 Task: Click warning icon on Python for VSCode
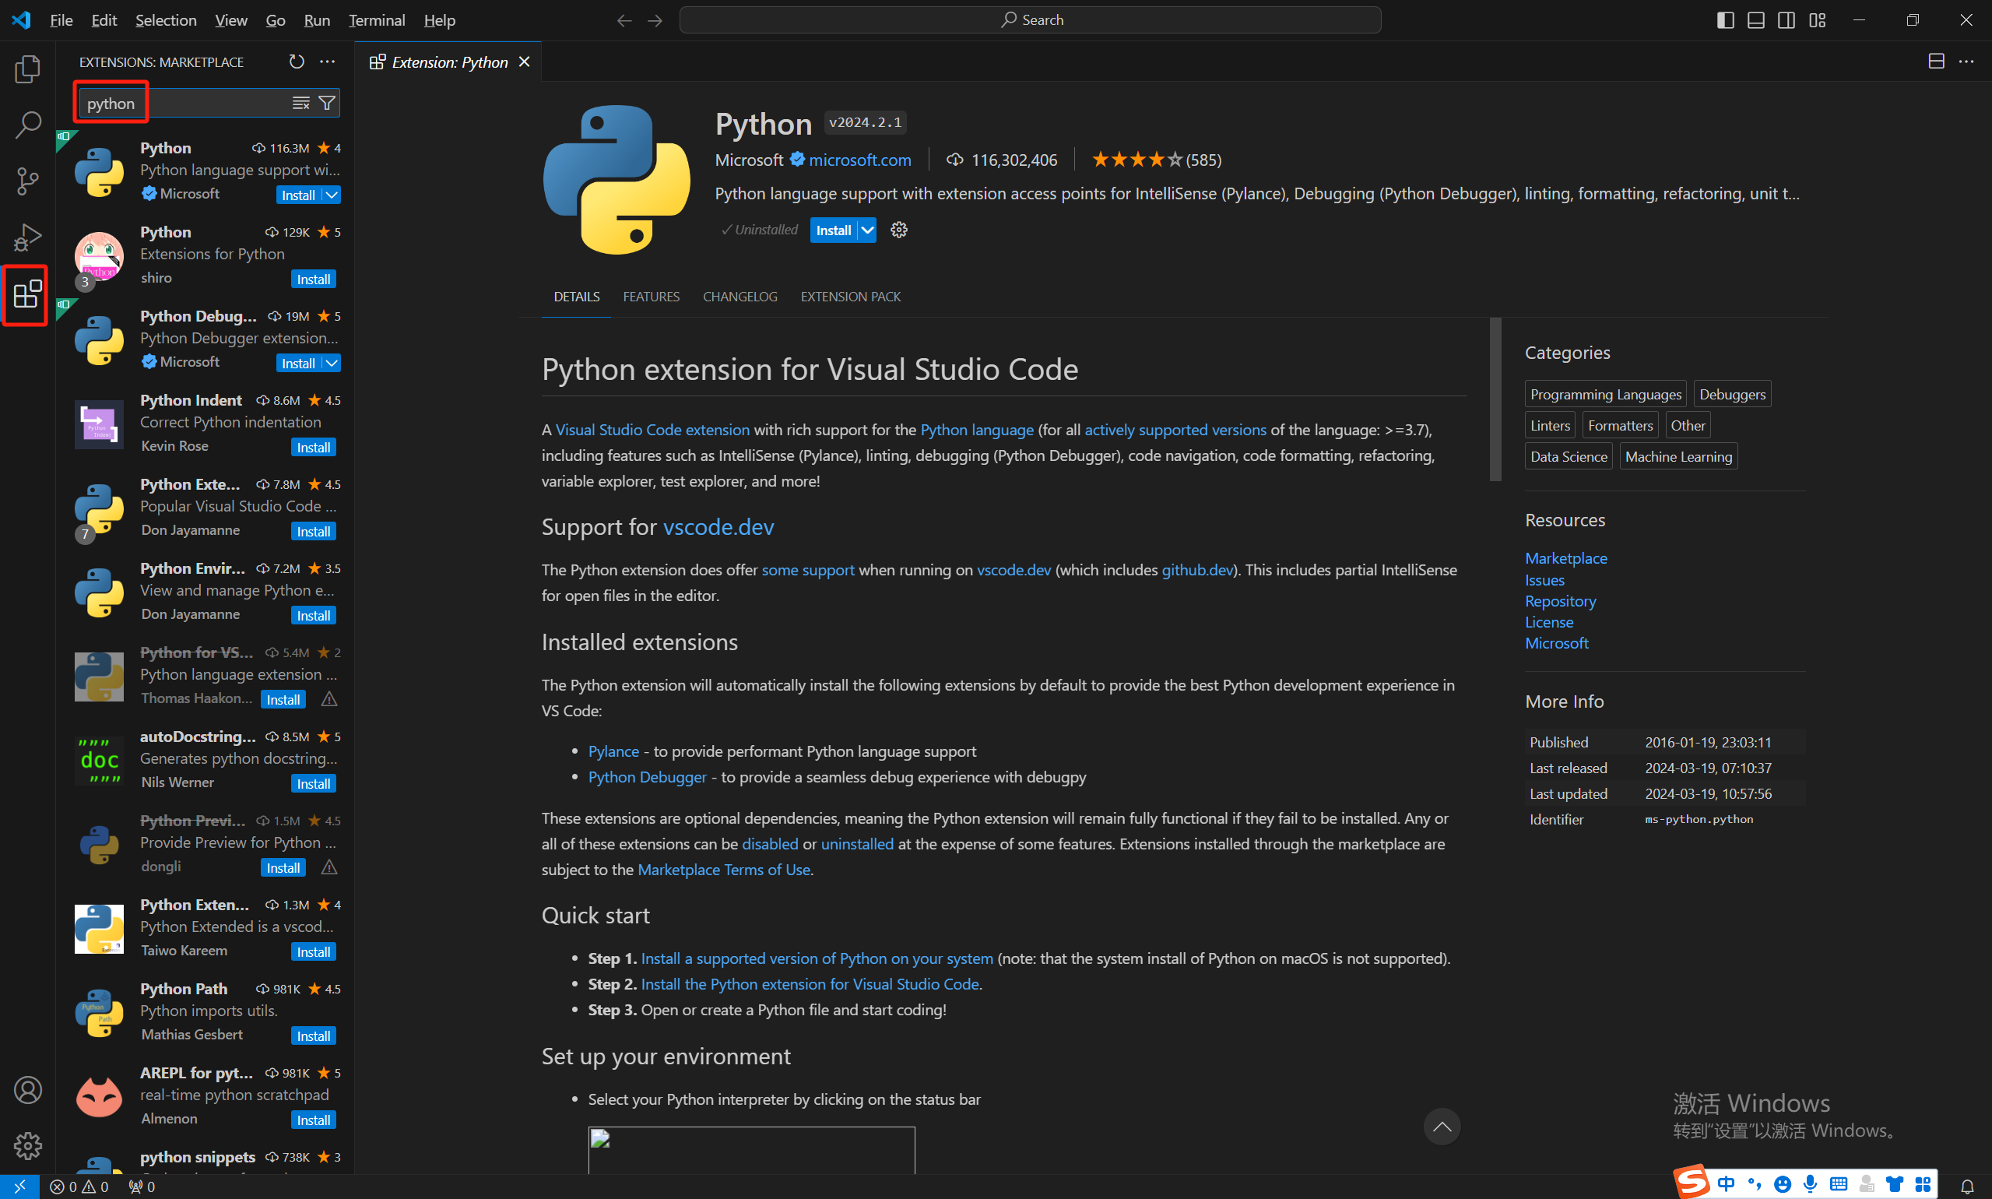click(328, 699)
